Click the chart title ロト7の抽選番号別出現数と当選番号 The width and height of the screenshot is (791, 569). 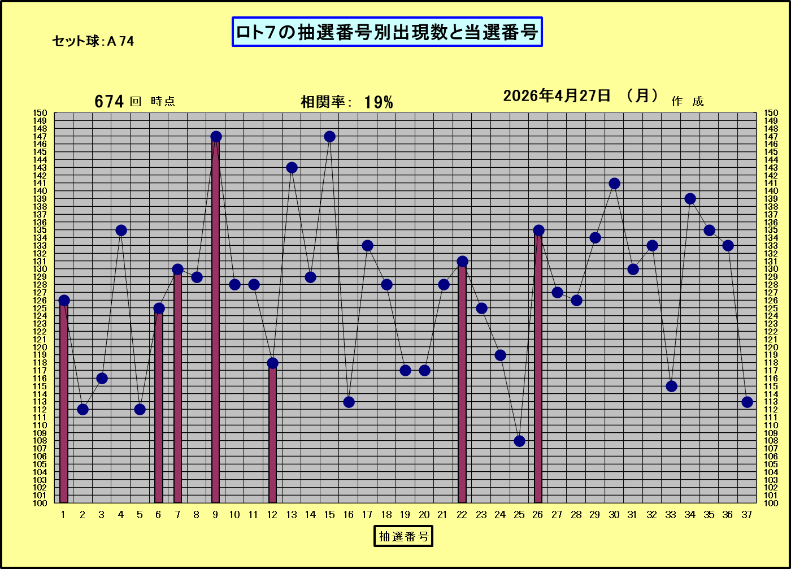pyautogui.click(x=387, y=32)
